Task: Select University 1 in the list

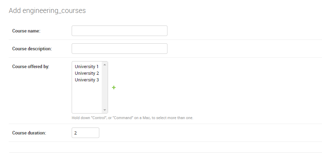Action: [x=87, y=67]
